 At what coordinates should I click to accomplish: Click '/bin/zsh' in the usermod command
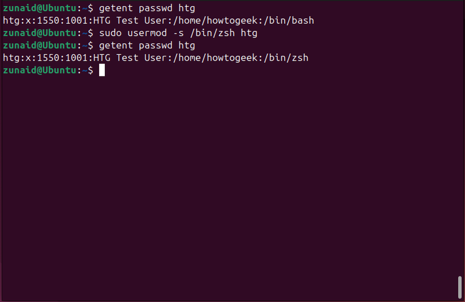(x=213, y=33)
